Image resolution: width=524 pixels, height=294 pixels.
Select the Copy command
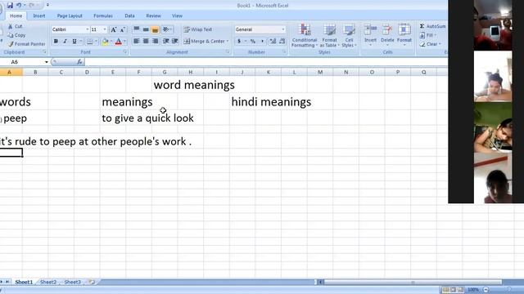pyautogui.click(x=16, y=35)
